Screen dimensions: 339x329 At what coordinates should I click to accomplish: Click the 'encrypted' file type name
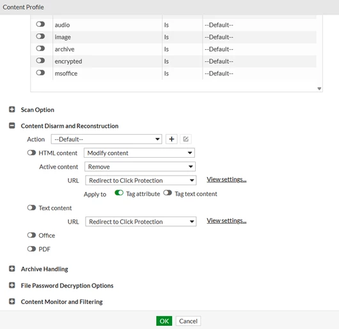tap(68, 61)
